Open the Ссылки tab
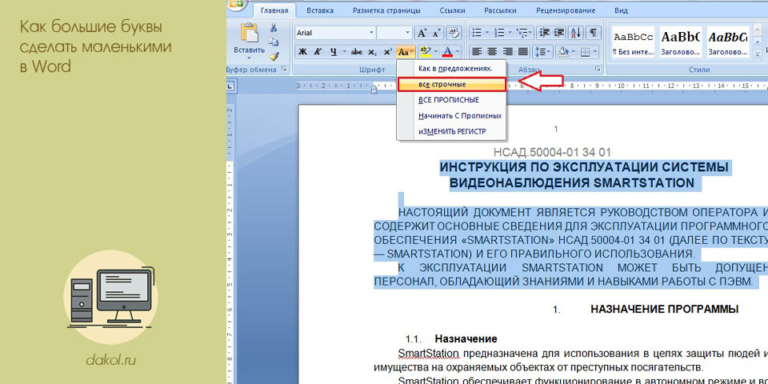Image resolution: width=768 pixels, height=384 pixels. pos(453,10)
